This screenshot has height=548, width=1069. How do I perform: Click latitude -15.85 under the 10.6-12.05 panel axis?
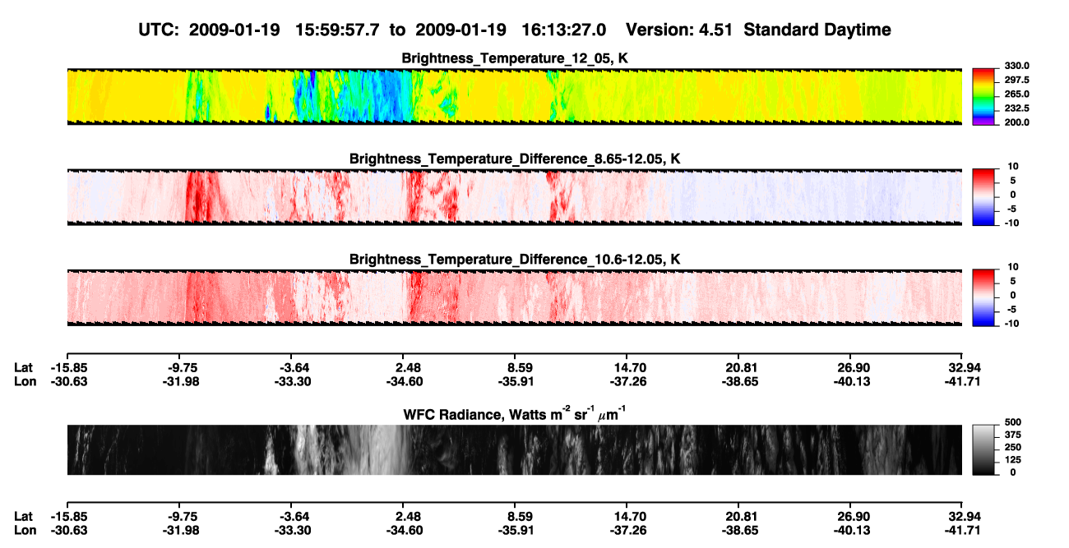point(67,368)
